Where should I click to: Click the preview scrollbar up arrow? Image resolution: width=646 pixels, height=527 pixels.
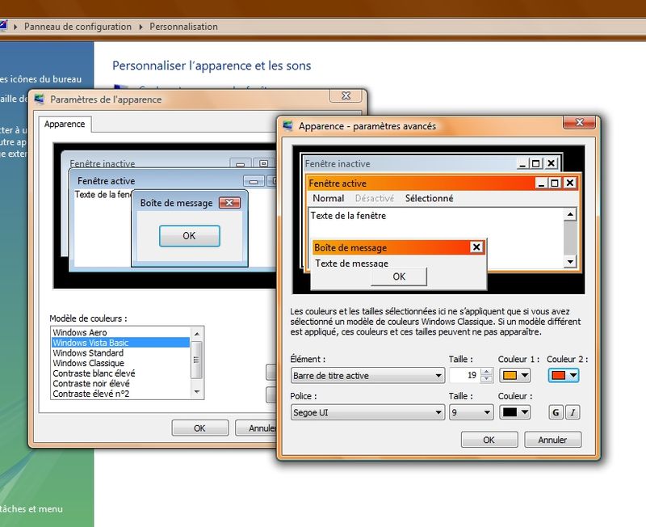[570, 214]
